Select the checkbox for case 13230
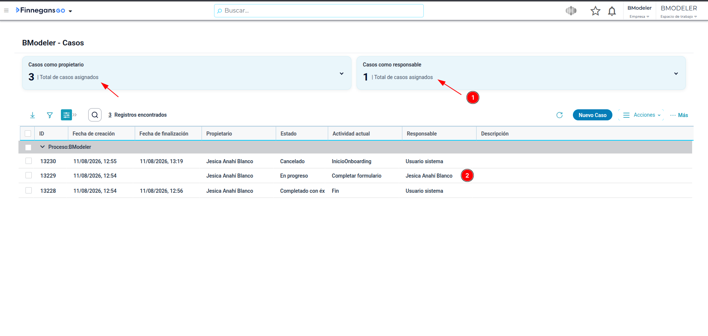The image size is (708, 336). pos(28,161)
